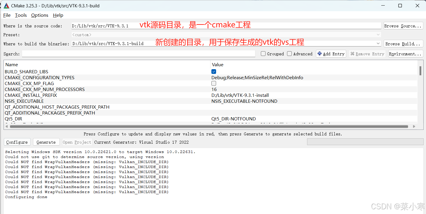The height and width of the screenshot is (214, 426).
Task: Enable the Advanced checkbox
Action: coord(289,54)
